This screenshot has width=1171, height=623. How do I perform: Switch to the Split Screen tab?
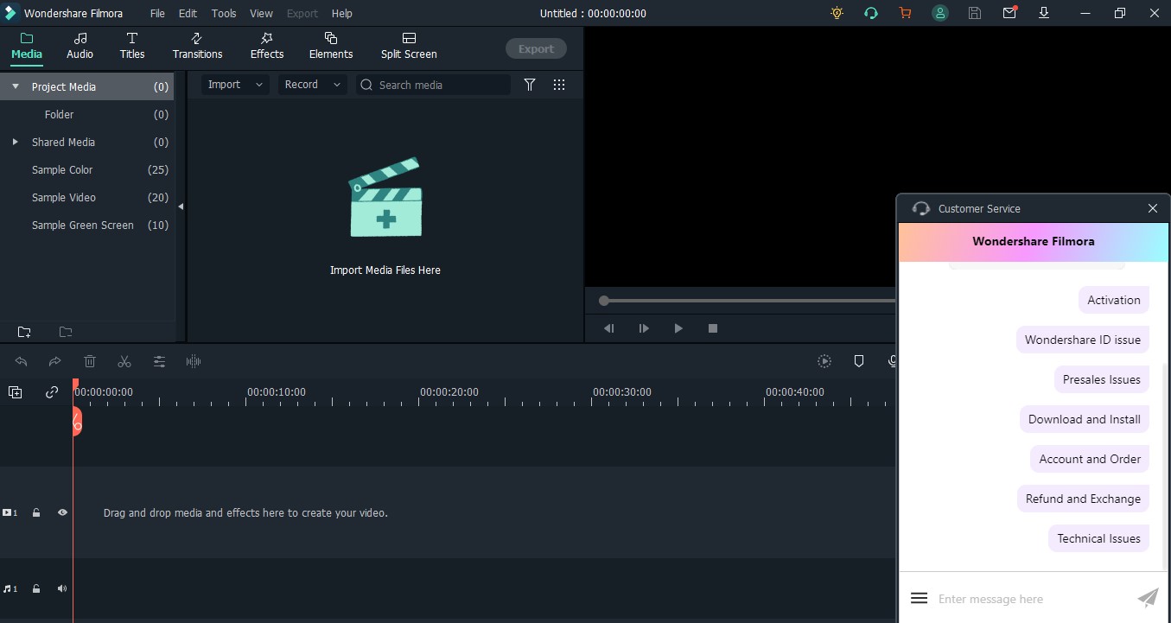(409, 46)
